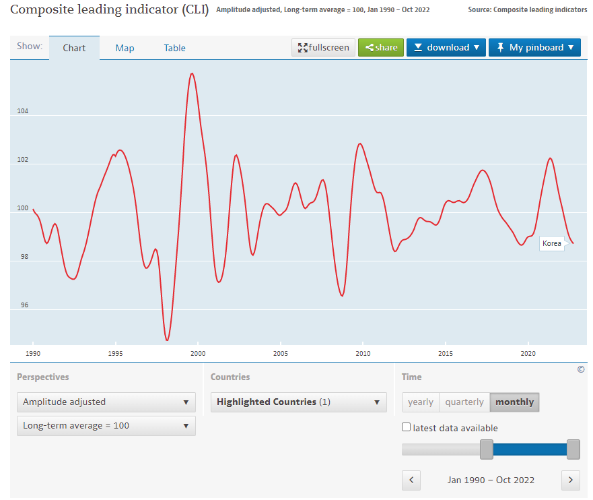Select monthly time frequency
The image size is (593, 500).
pos(514,402)
